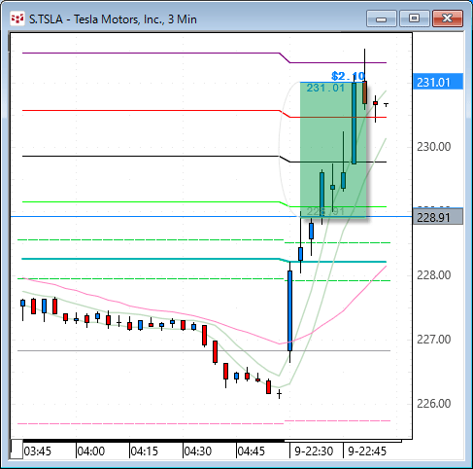
Task: Click the tall blue breakout candle near 227
Action: (289, 310)
